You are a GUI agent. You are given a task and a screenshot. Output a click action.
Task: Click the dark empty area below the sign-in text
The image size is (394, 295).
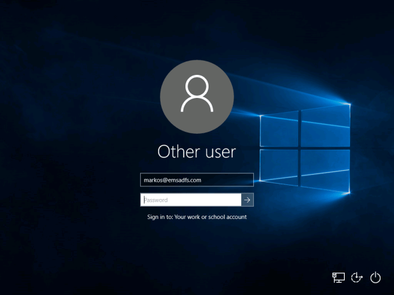click(x=196, y=256)
